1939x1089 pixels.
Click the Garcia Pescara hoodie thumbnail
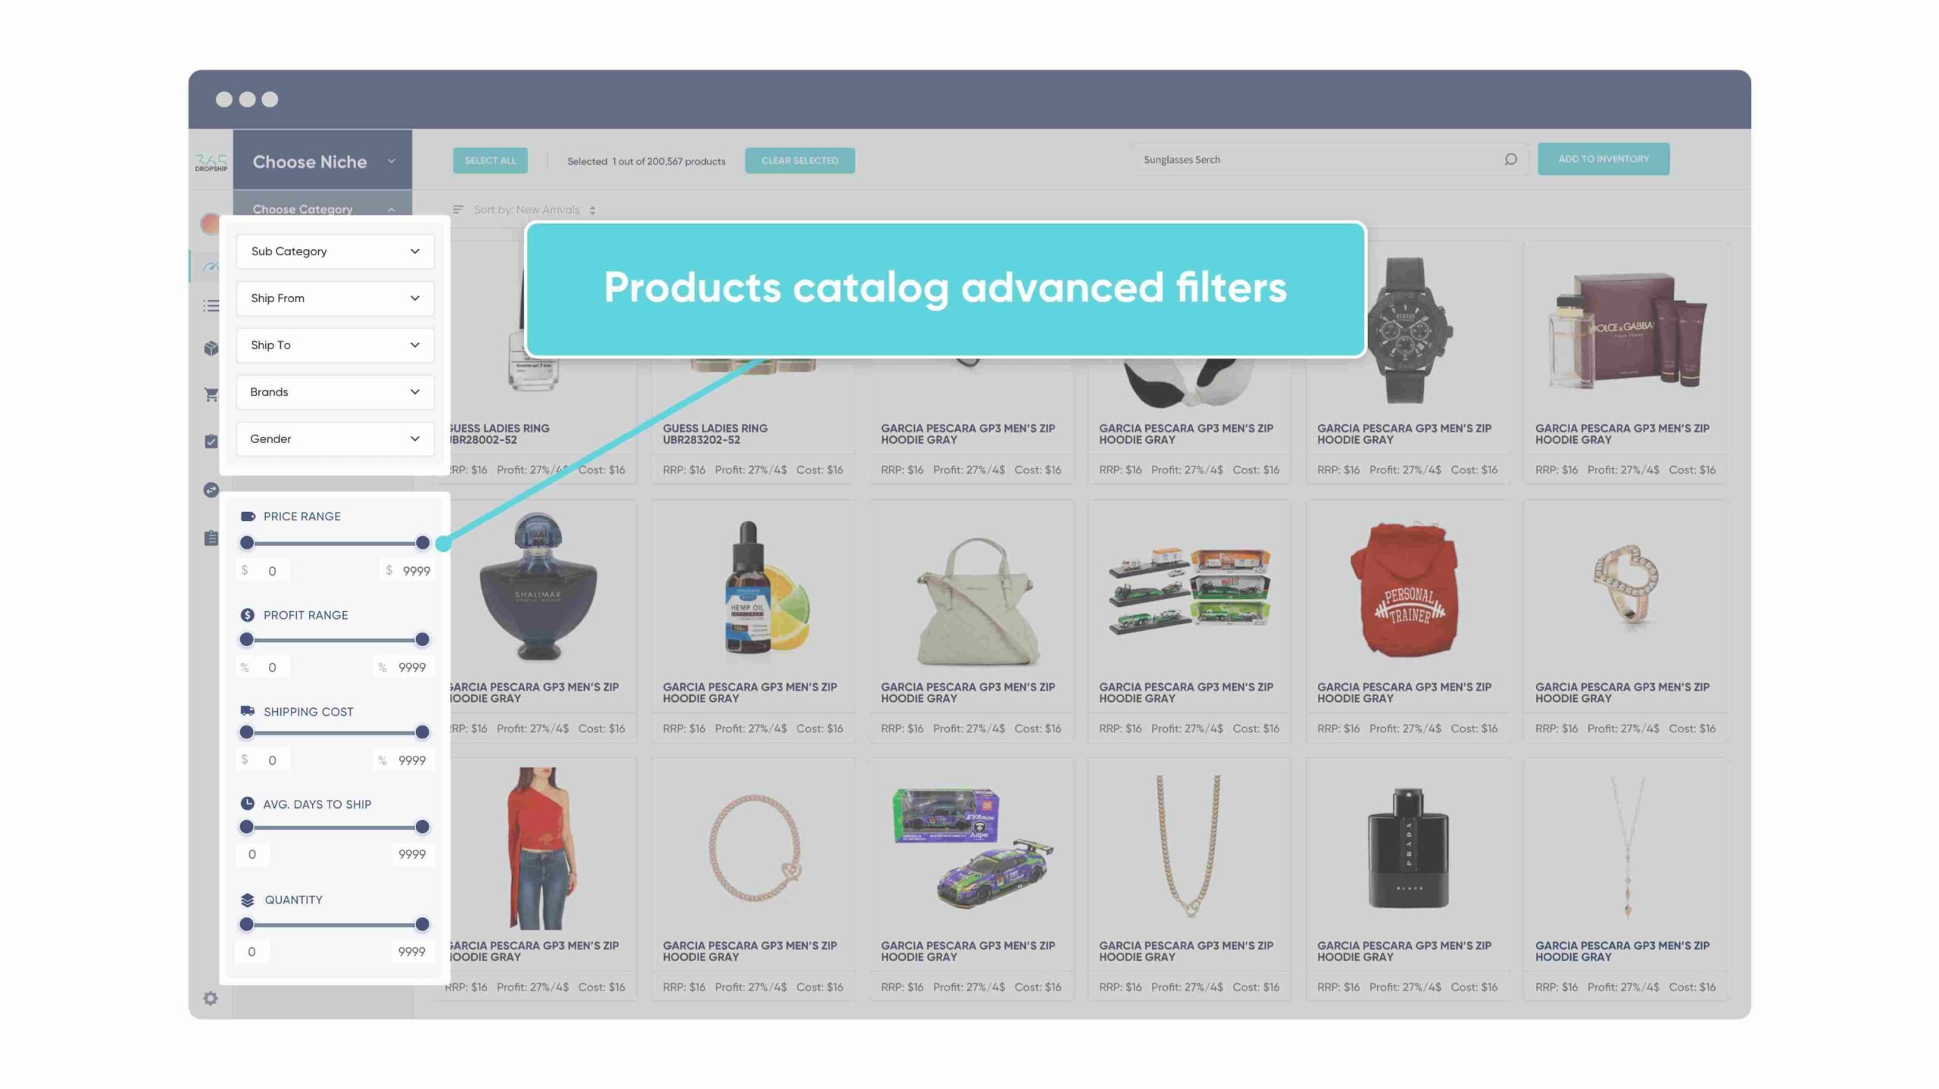point(1407,588)
